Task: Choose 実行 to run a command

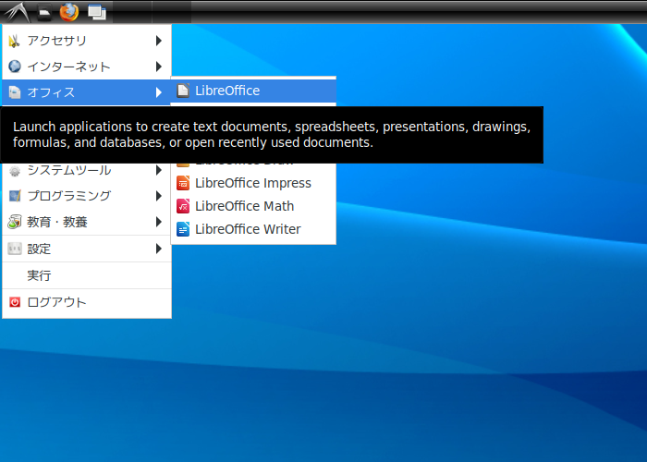Action: (x=87, y=275)
